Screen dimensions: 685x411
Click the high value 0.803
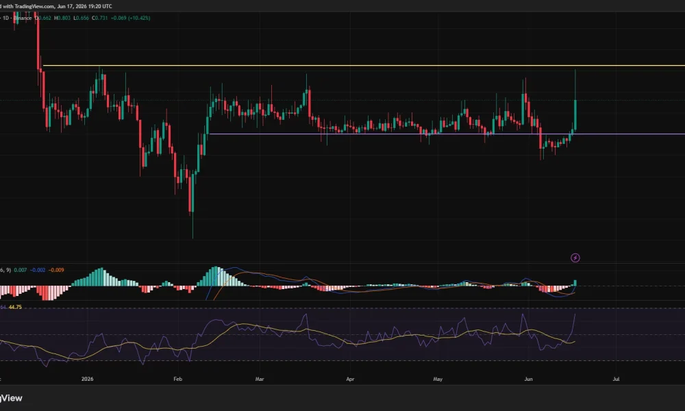point(62,18)
